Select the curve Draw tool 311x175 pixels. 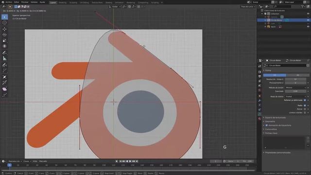point(4,65)
